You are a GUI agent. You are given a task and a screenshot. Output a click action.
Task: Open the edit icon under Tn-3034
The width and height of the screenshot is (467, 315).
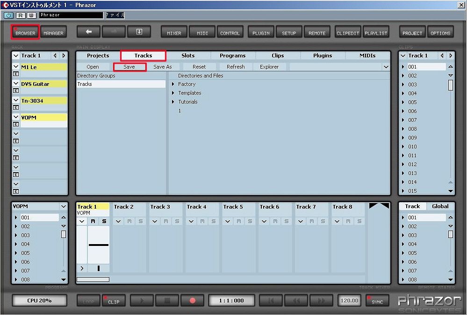click(x=16, y=107)
